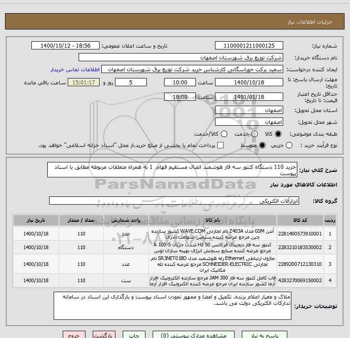This screenshot has width=350, height=338.
Task: Click the deadline time field 10:00
Action: [180, 82]
